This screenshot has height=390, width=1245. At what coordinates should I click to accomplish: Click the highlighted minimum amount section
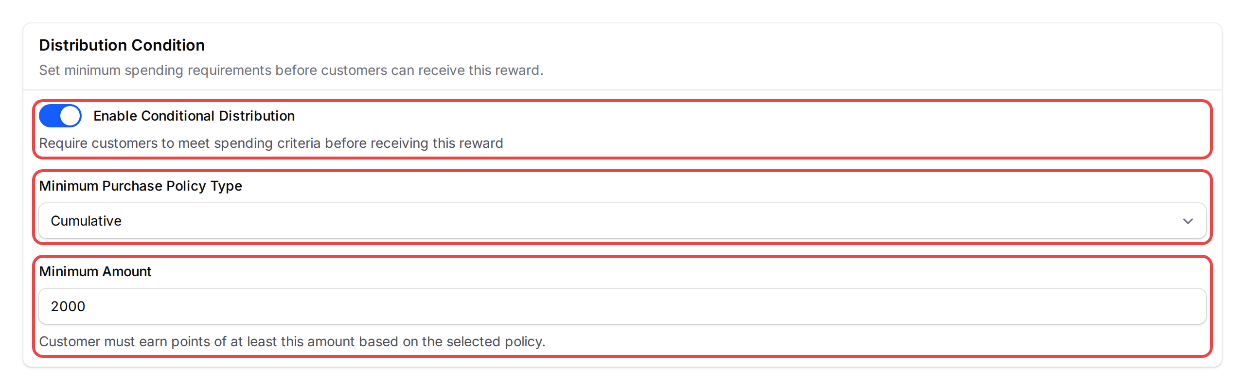622,306
